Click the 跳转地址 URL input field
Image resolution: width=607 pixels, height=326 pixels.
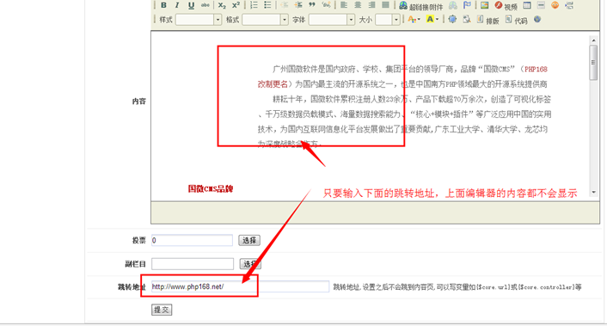coord(240,286)
